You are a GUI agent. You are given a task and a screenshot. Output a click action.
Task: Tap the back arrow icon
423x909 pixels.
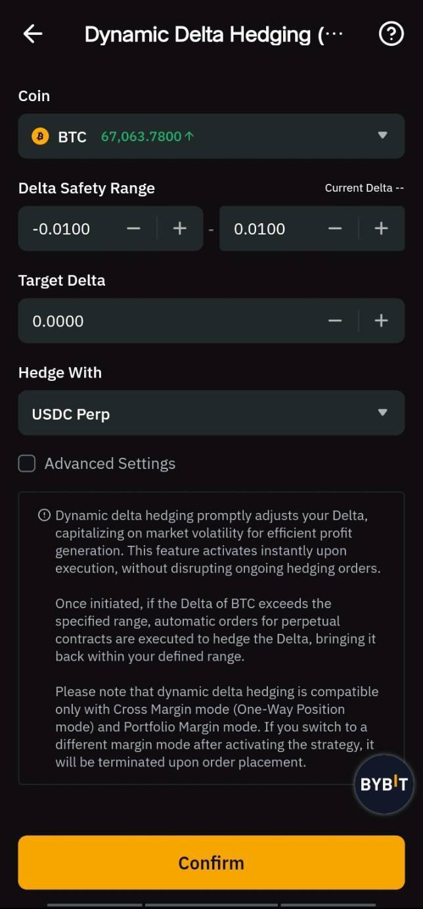pos(33,34)
